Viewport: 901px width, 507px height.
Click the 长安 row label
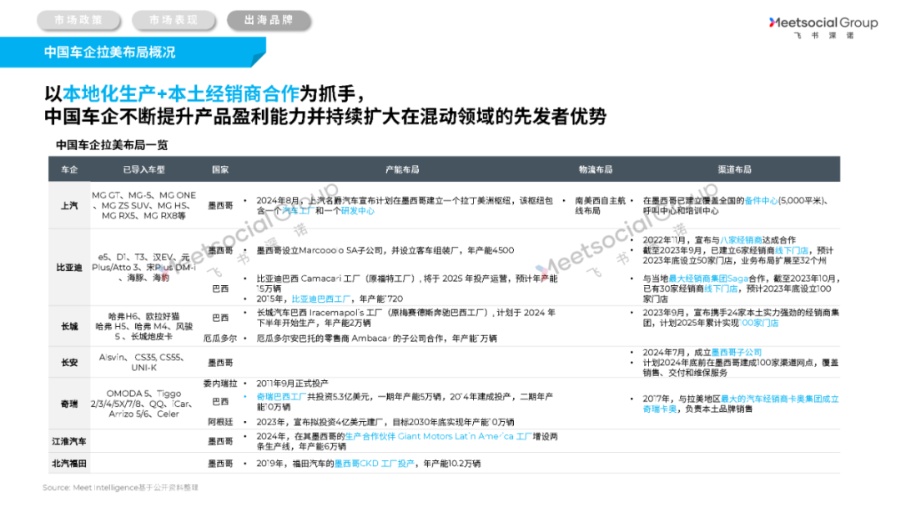click(x=69, y=362)
